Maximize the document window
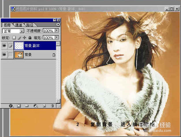 172,9
